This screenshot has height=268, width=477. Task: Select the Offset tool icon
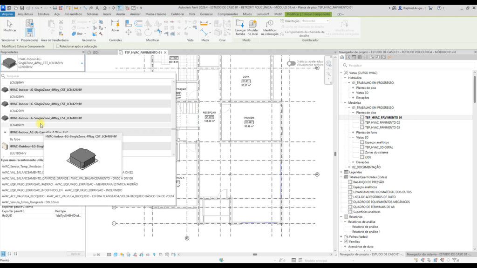[x=138, y=23]
